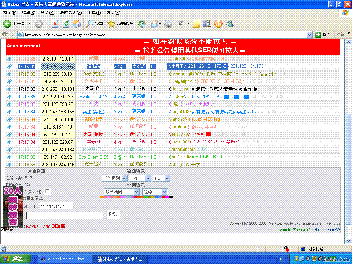This screenshot has width=352, height=264.
Task: Open the 工具(T) menu
Action: [94, 13]
